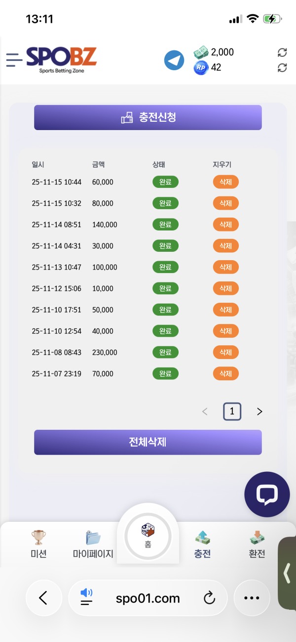Viewport: 296px width, 642px height.
Task: Tap the spo01.com address bar
Action: tap(148, 598)
